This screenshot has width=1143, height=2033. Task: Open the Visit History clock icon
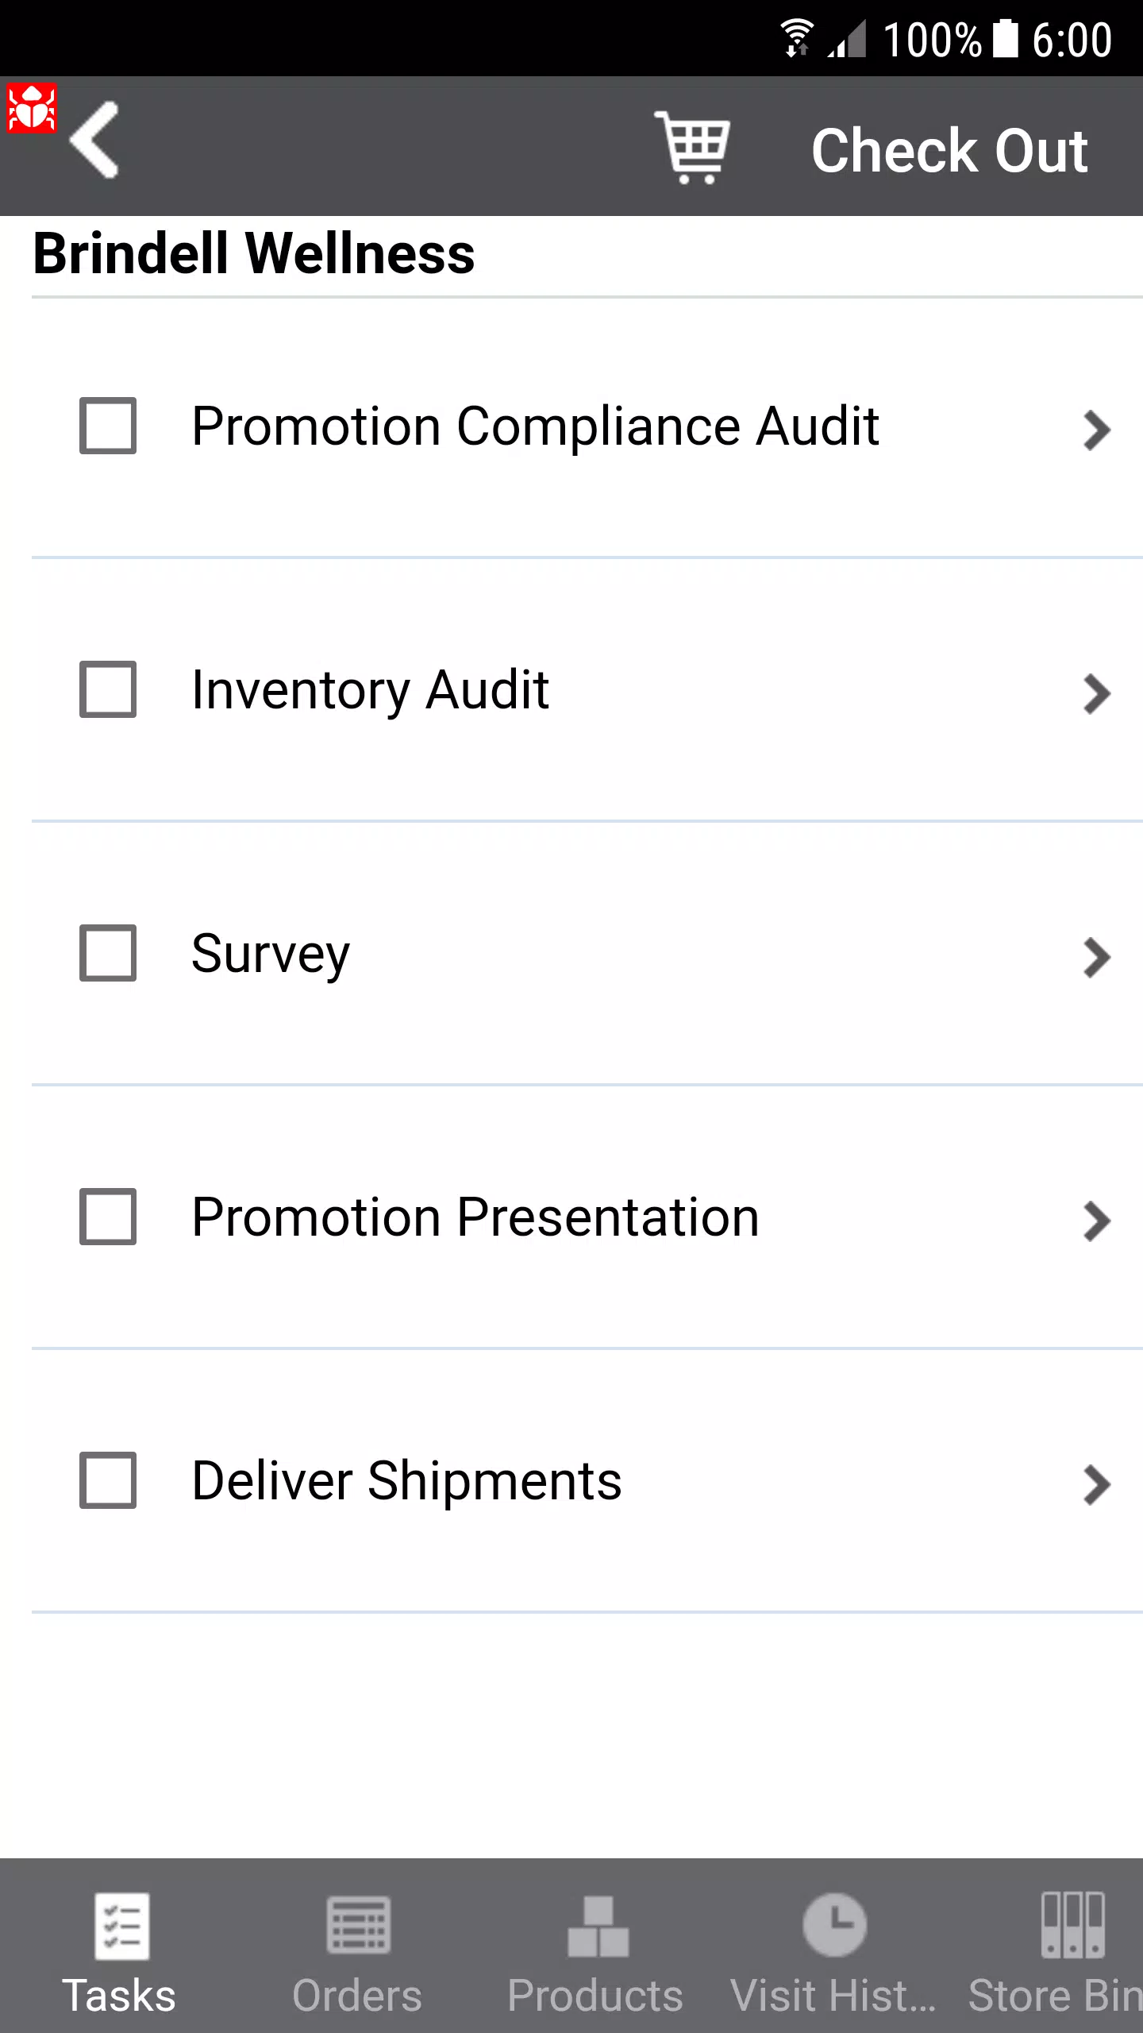coord(834,1925)
